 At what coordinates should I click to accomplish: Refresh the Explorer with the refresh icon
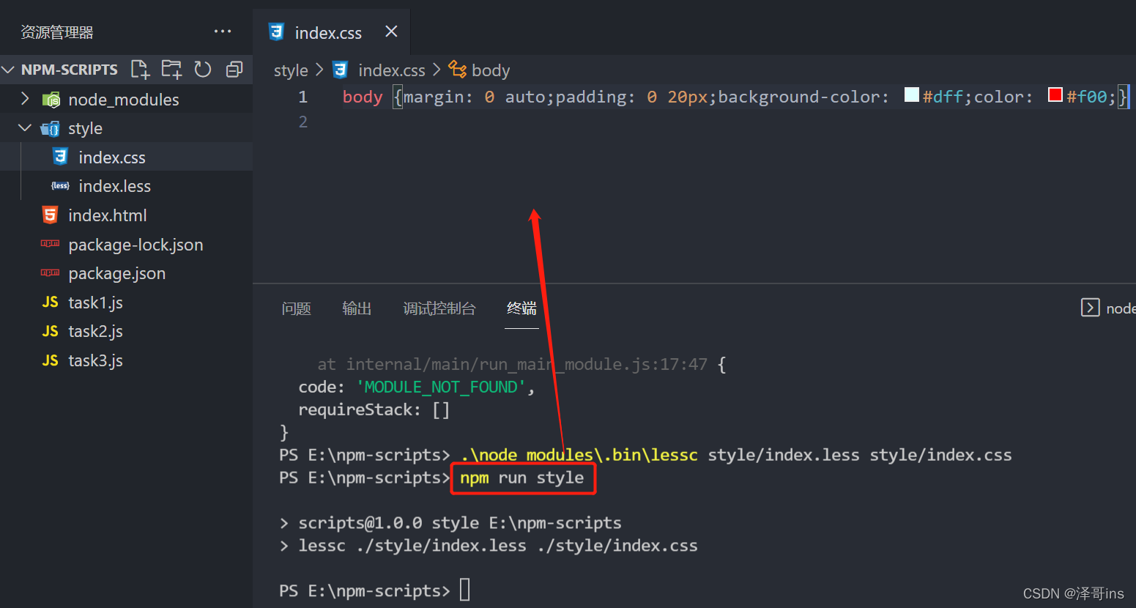click(202, 69)
